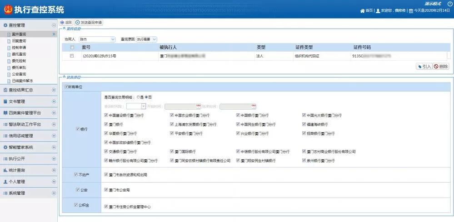Click the 案号 column header
454x222 pixels.
tap(86, 47)
